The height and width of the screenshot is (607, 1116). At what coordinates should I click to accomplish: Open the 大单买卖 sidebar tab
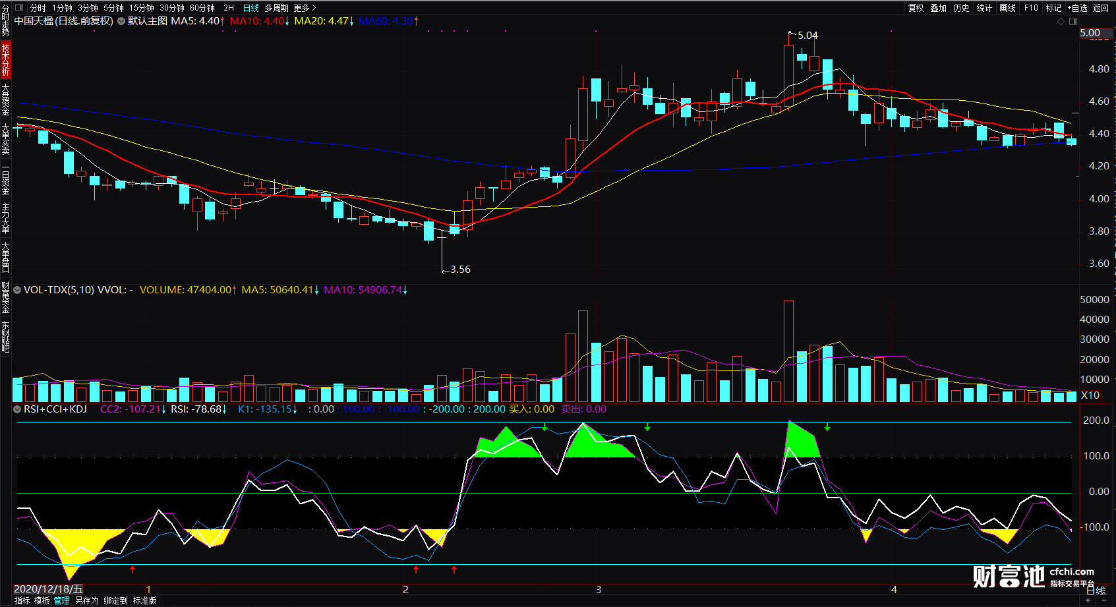(x=5, y=139)
